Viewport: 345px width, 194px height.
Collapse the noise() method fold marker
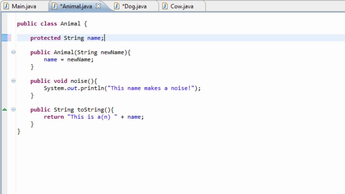click(x=13, y=81)
